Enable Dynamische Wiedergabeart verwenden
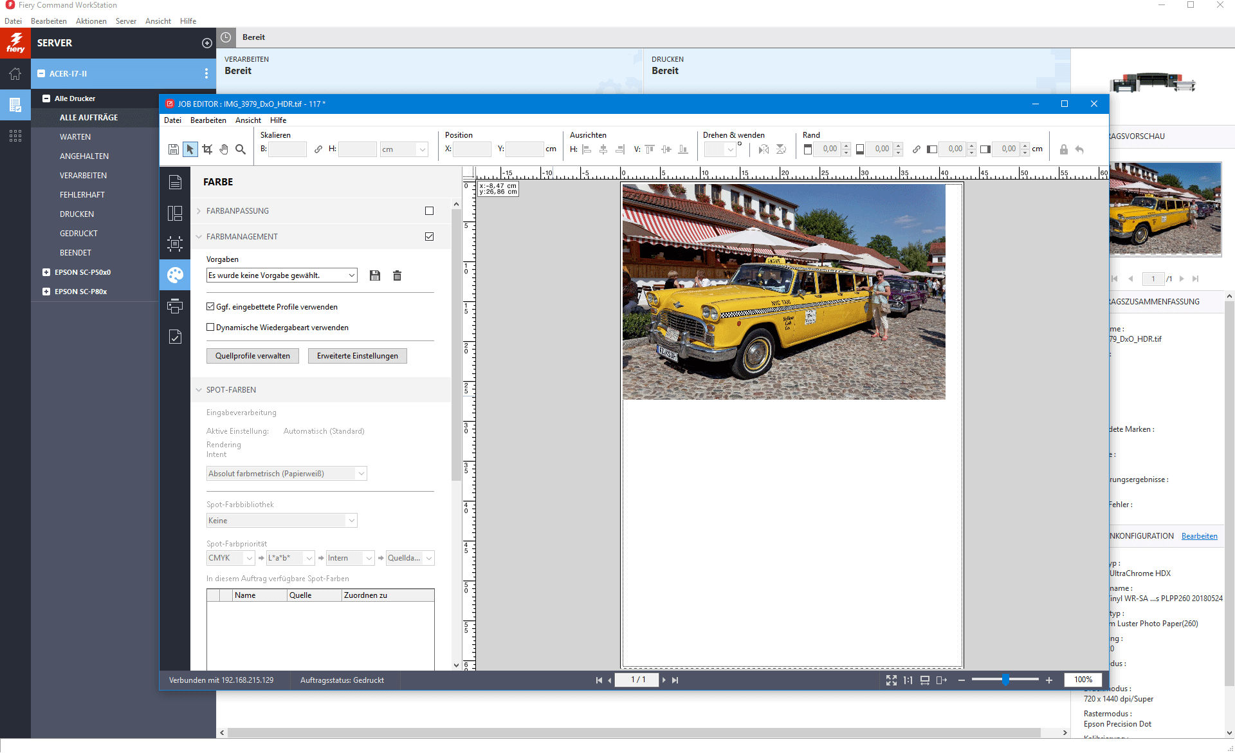 pyautogui.click(x=210, y=328)
